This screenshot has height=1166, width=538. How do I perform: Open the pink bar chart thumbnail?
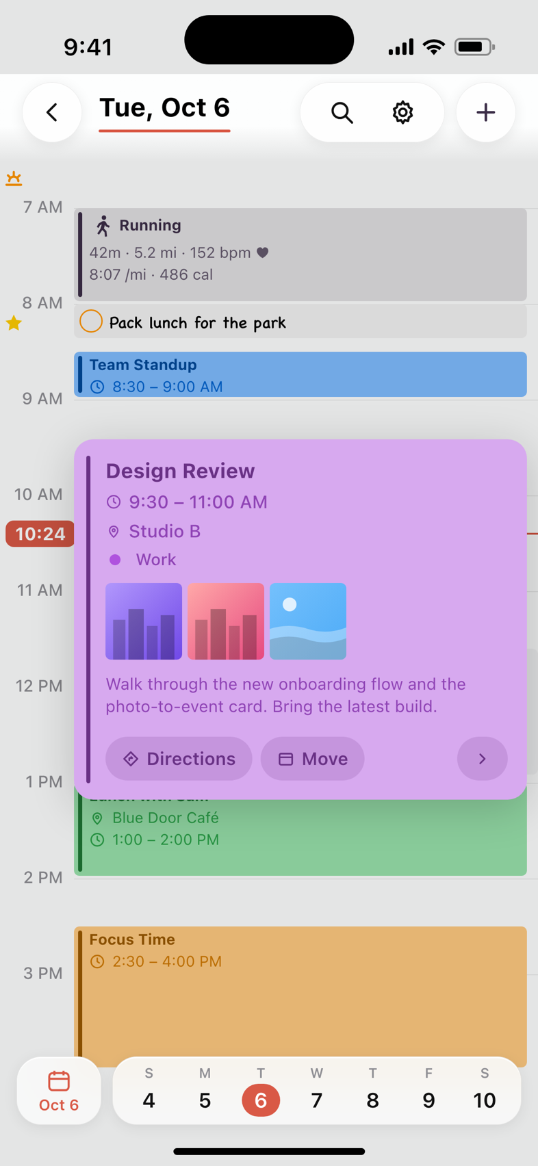226,621
